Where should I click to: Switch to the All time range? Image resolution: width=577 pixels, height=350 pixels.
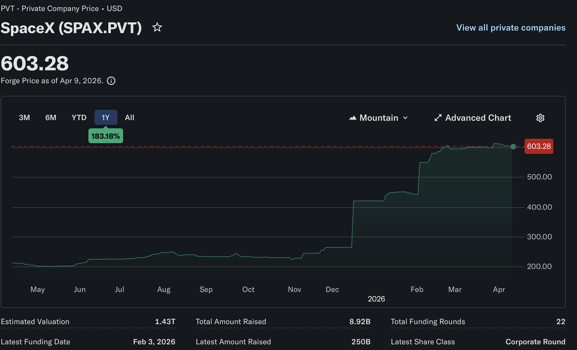click(129, 117)
